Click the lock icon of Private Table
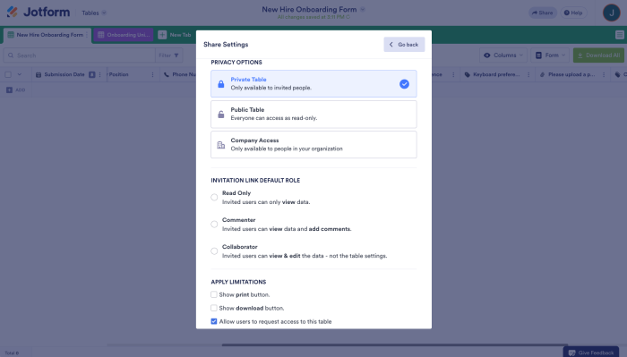 tap(220, 83)
